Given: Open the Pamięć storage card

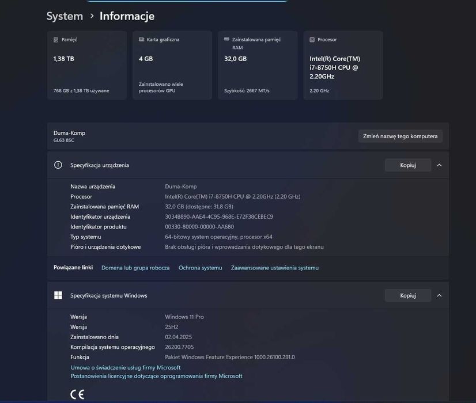Looking at the screenshot, I should (87, 65).
